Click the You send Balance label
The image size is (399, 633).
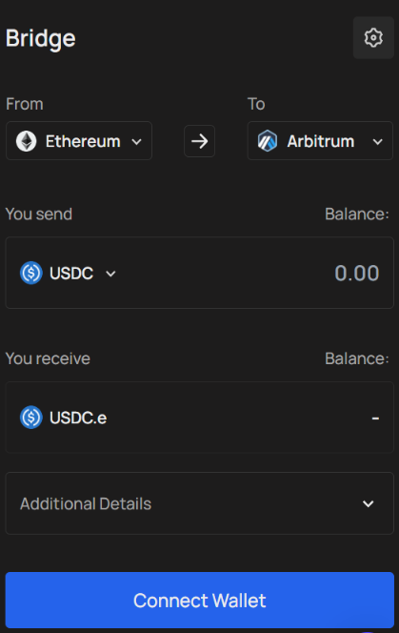pyautogui.click(x=357, y=214)
